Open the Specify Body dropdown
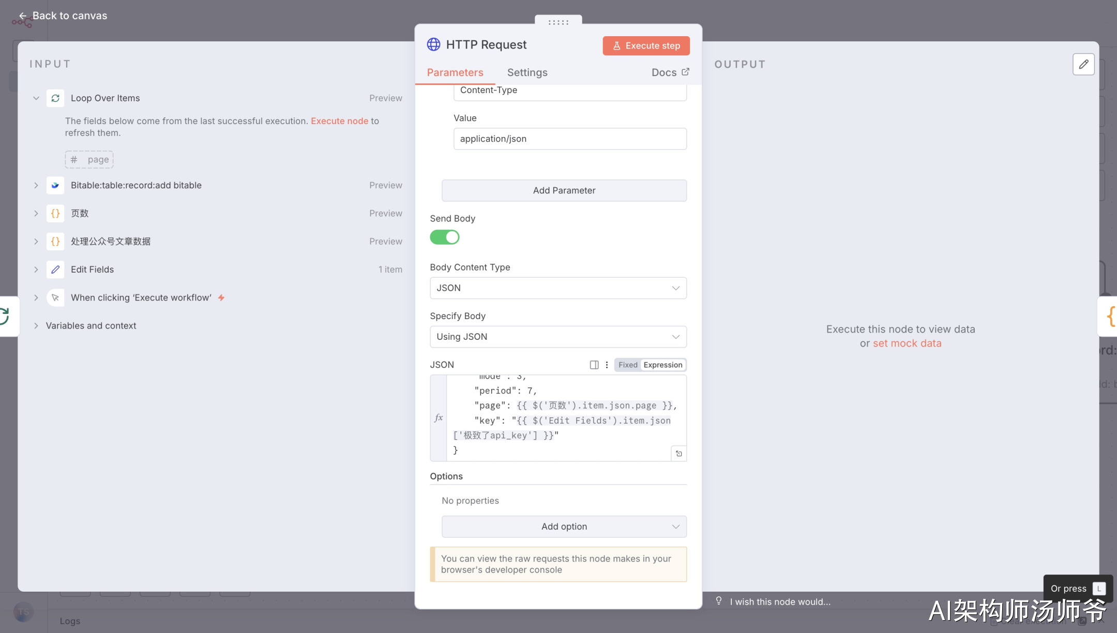Image resolution: width=1117 pixels, height=633 pixels. tap(558, 337)
